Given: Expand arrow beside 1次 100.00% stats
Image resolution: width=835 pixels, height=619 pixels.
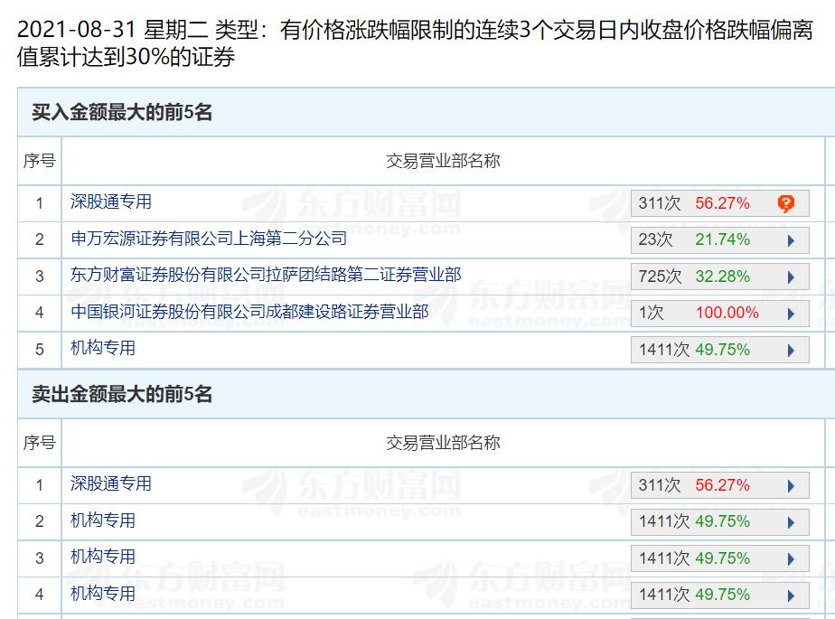Looking at the screenshot, I should click(x=791, y=314).
